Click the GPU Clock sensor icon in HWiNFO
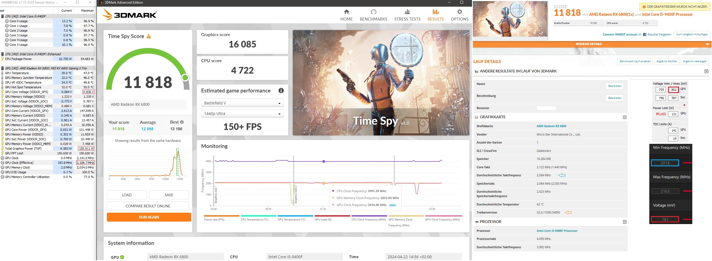 (2, 158)
